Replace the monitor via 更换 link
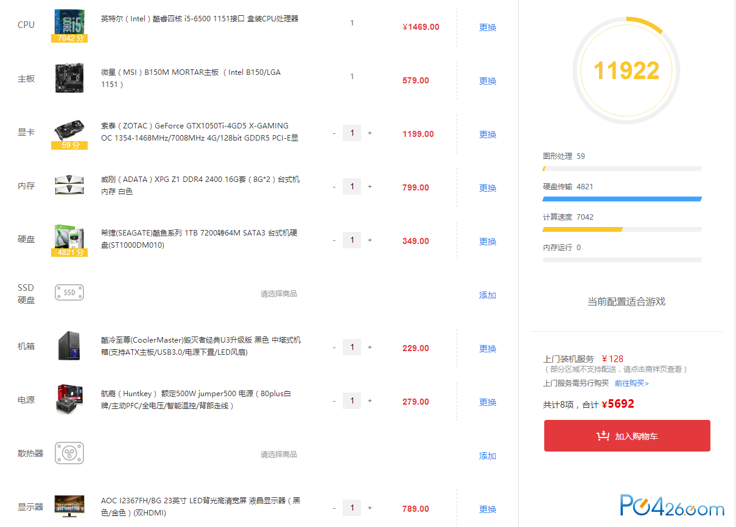 coord(488,509)
